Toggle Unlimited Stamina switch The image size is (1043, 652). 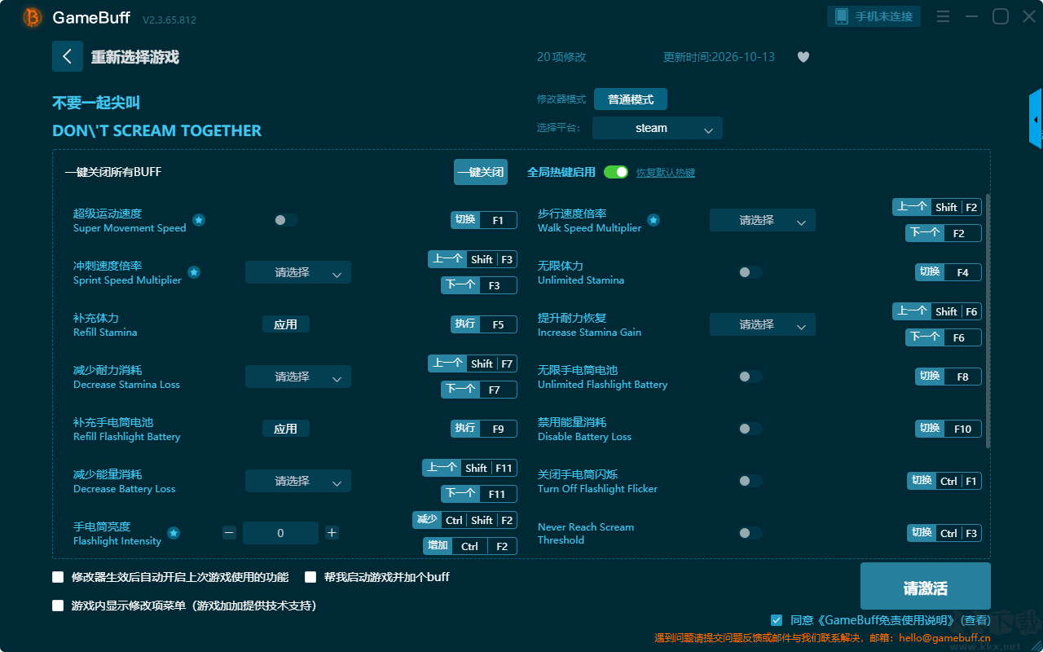(750, 272)
